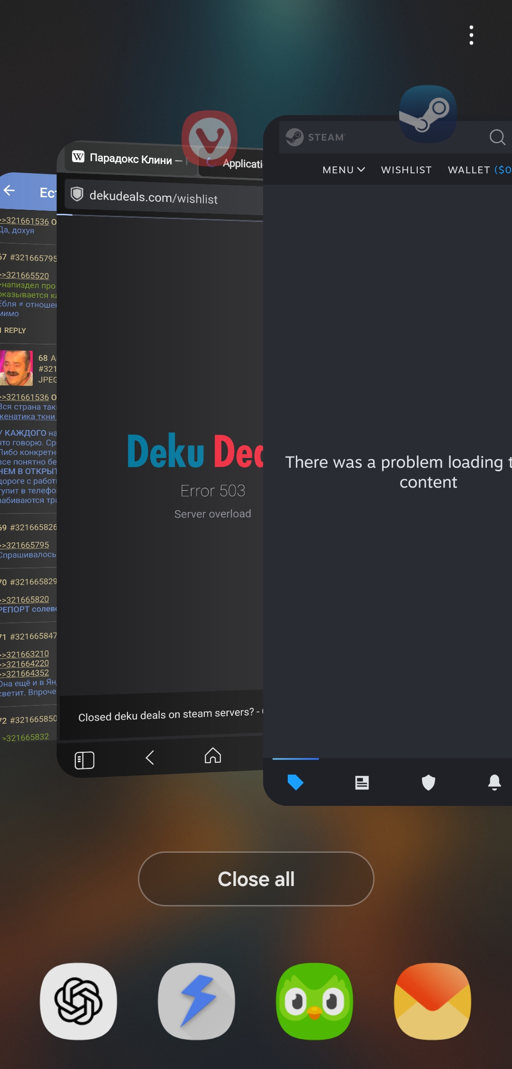Tap the Vivaldi app icon above its card

tap(210, 138)
